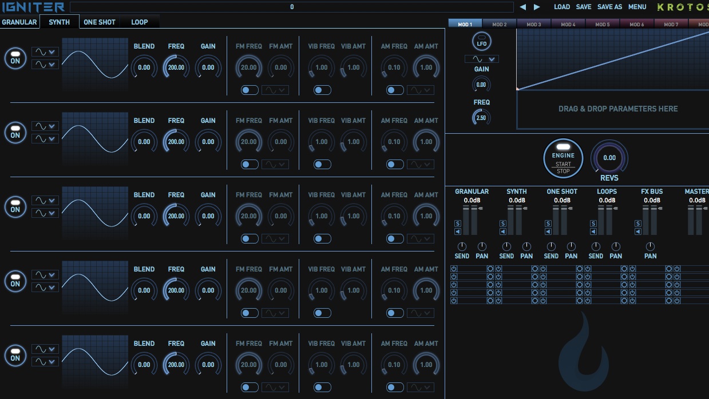Viewport: 709px width, 399px height.
Task: Click the previous preset arrow
Action: (522, 6)
